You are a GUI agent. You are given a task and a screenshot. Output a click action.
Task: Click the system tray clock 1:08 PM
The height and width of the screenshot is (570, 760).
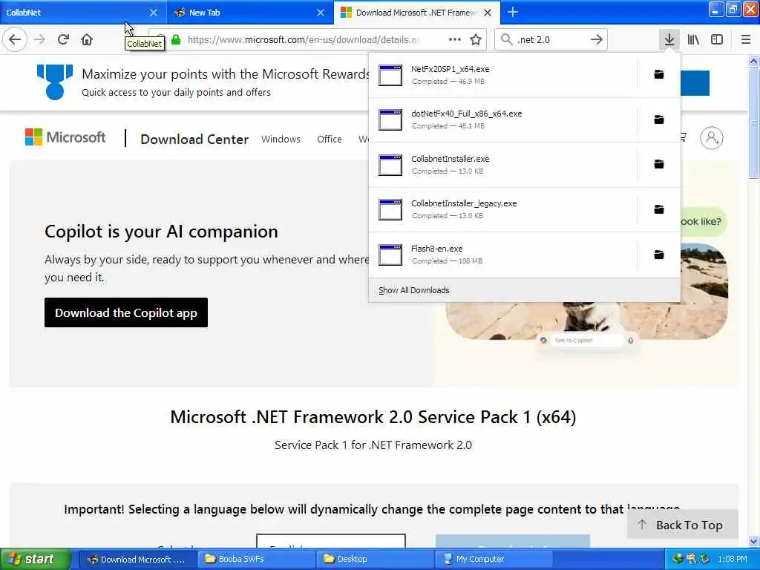pos(733,559)
